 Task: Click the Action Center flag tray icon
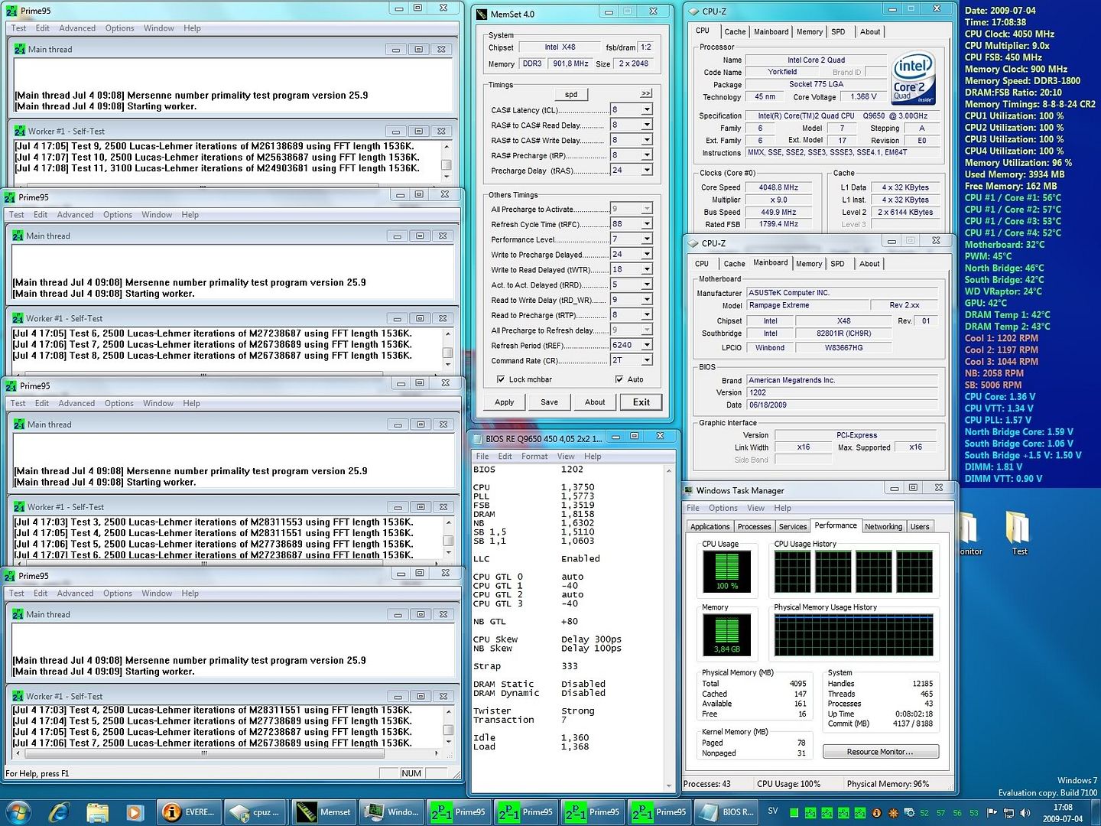pos(992,812)
